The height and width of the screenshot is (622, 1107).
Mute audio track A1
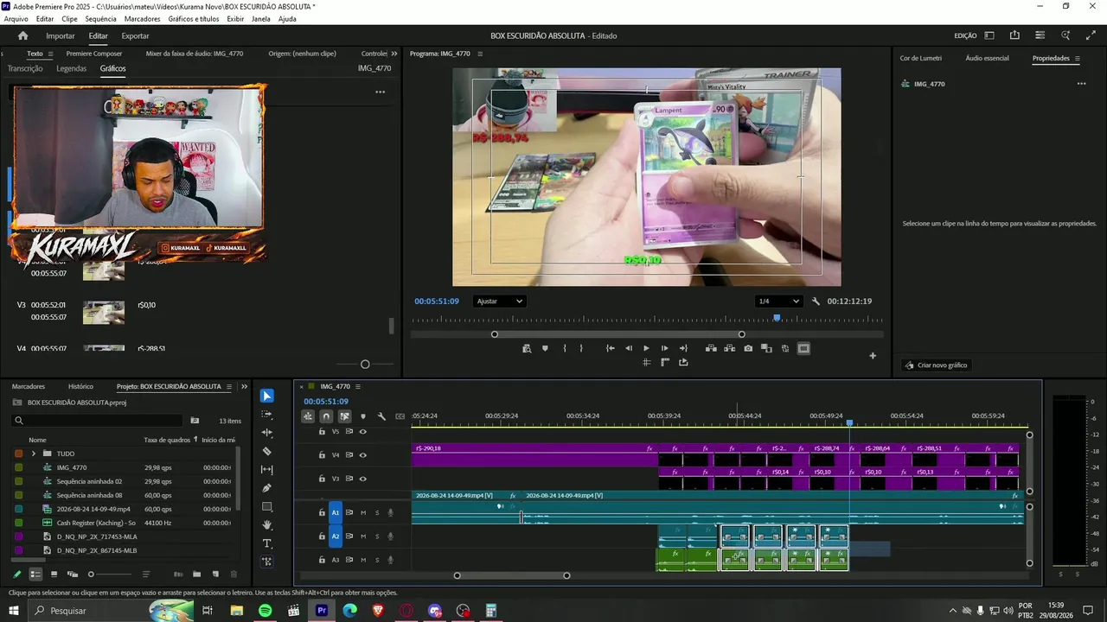(363, 513)
